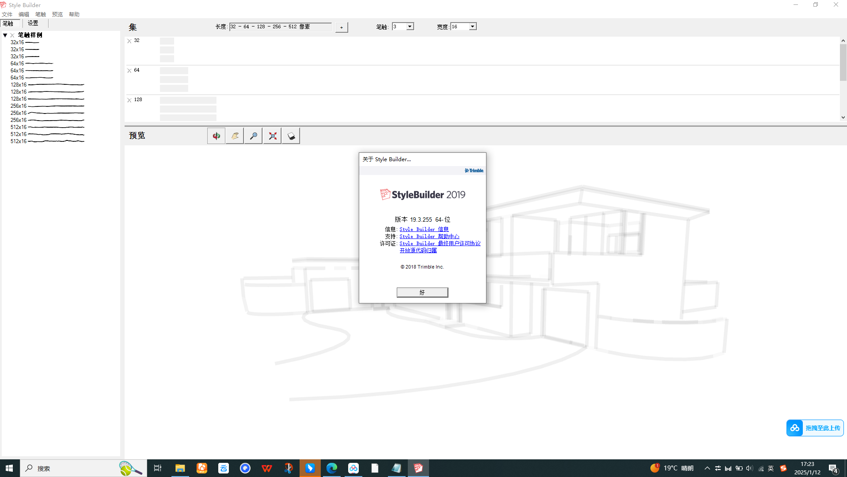Open the orange home app on taskbar
847x477 pixels.
(x=202, y=468)
